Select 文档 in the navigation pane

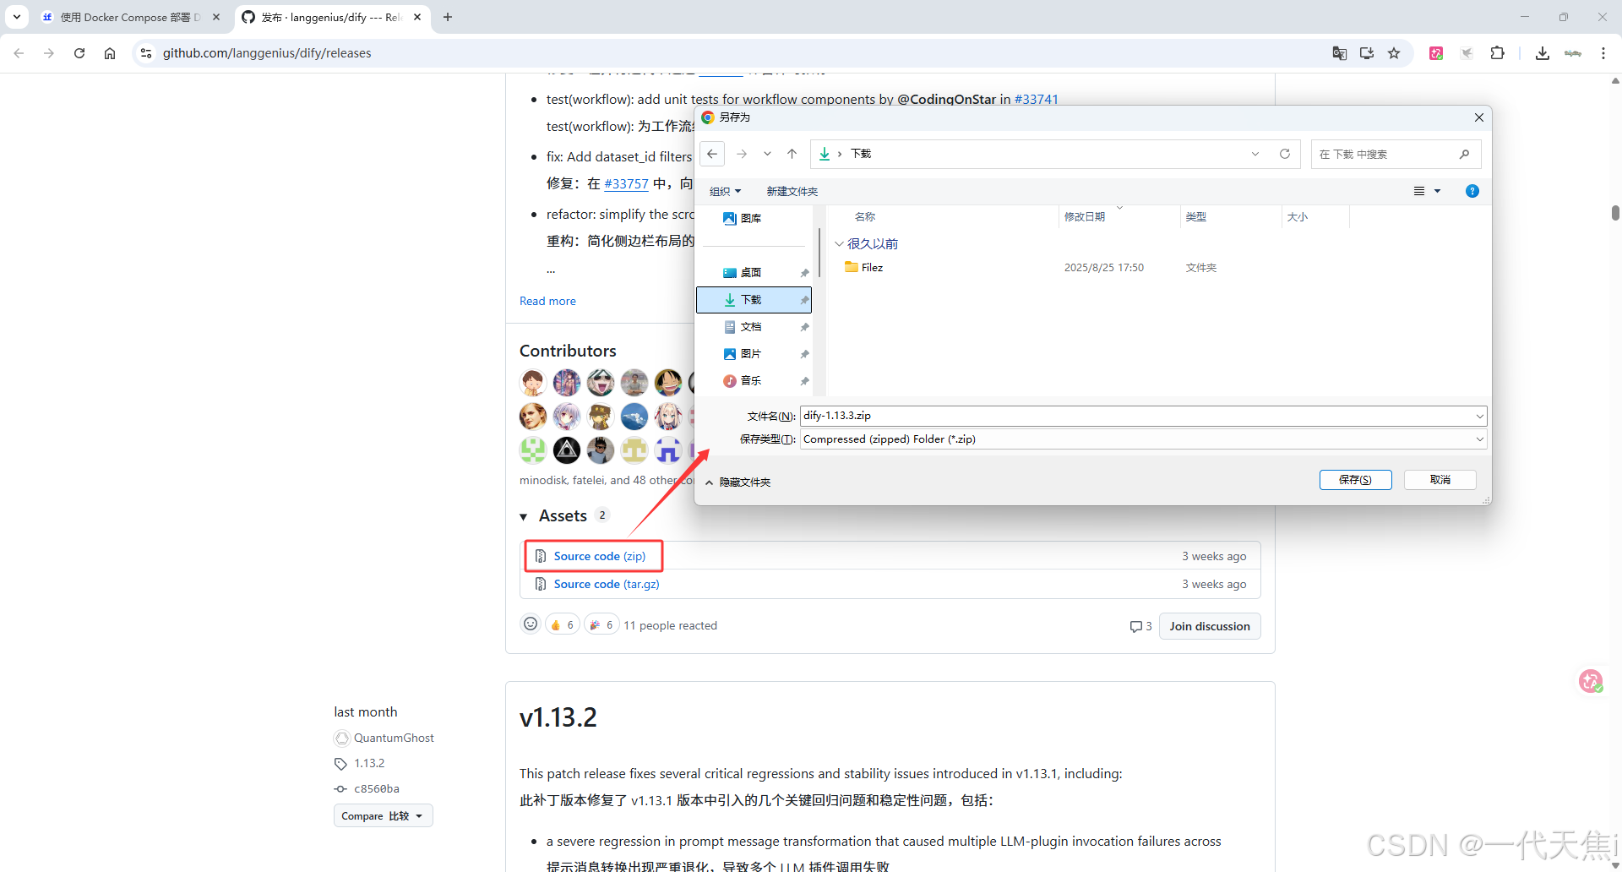[x=752, y=326]
